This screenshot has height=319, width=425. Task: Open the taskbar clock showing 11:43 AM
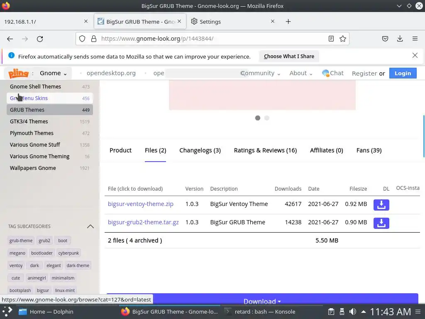(390, 312)
